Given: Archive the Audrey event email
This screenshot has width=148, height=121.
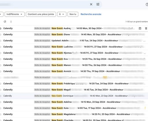Looking at the screenshot, I should (140, 28).
